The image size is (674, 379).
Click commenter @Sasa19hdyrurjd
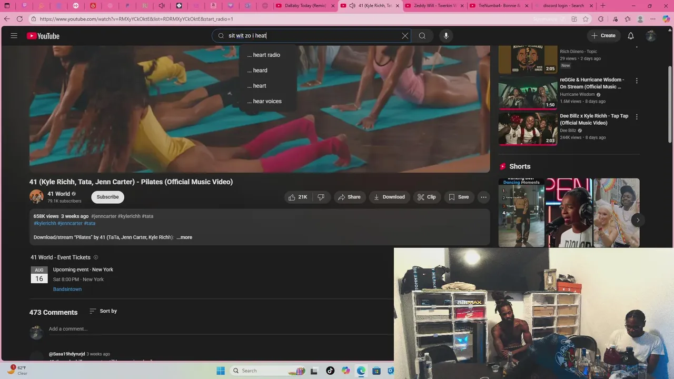(x=67, y=354)
